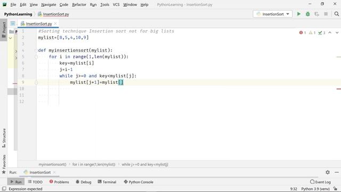Viewport: 341px width, 192px height.
Task: Open the Terminal tool window
Action: (107, 182)
